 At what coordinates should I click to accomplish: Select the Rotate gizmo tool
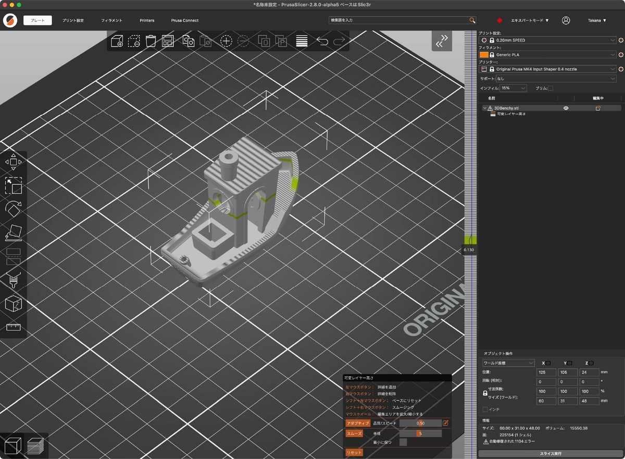click(14, 209)
